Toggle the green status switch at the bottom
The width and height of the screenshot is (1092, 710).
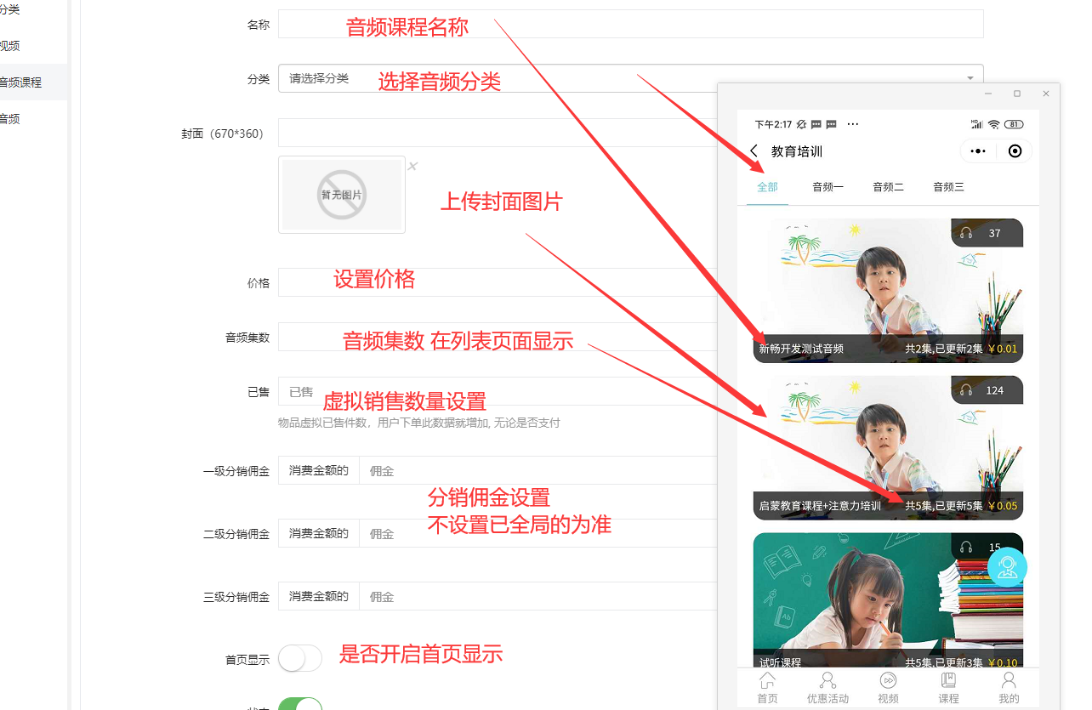click(x=300, y=703)
